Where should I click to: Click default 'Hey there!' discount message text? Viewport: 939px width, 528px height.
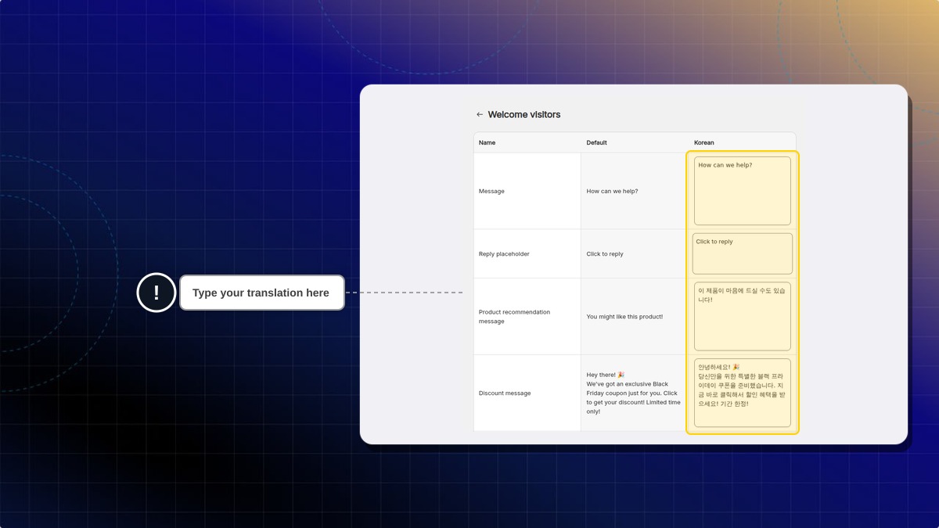[x=634, y=393]
